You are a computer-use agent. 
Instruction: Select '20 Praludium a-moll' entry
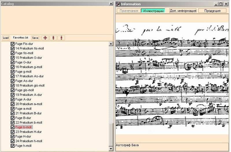[29, 104]
